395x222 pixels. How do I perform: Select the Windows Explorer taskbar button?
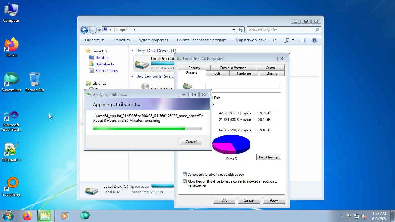click(45, 216)
